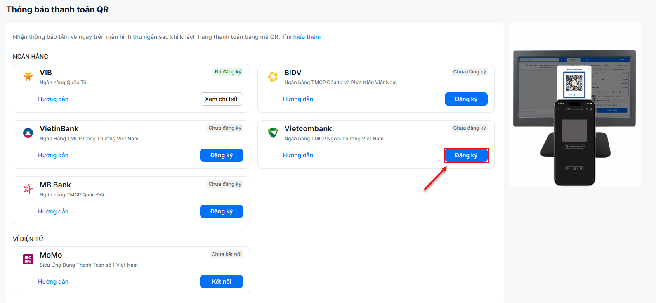Click the VIB bank logo icon
The height and width of the screenshot is (303, 656).
click(28, 76)
